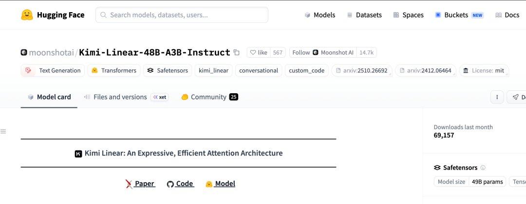The image size is (526, 204).
Task: Select the Safetensors tag
Action: coord(168,70)
